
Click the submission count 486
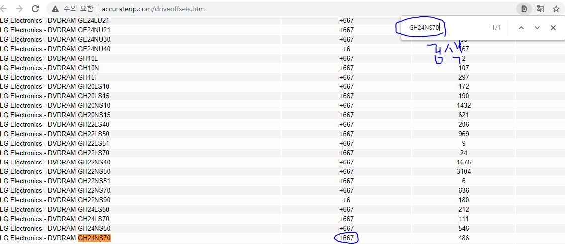click(464, 238)
